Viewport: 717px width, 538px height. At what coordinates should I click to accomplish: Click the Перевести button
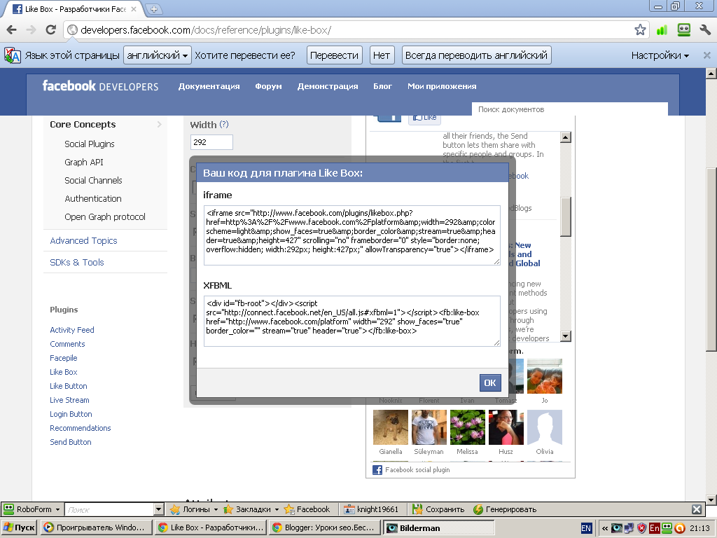coord(334,55)
